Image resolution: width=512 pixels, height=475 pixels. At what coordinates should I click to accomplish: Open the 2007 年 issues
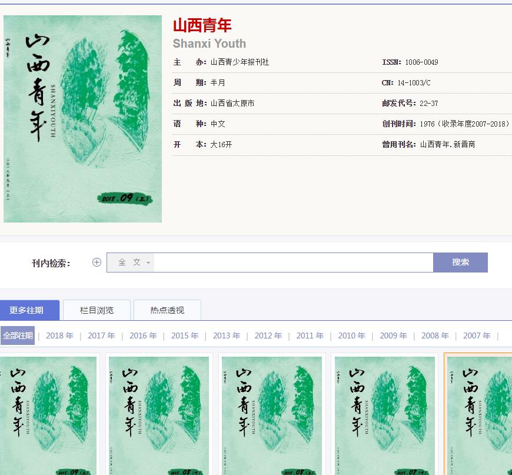click(x=477, y=336)
